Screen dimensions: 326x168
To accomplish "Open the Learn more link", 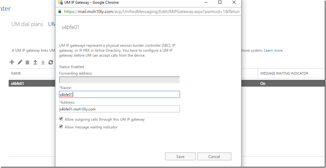I will [x=273, y=50].
